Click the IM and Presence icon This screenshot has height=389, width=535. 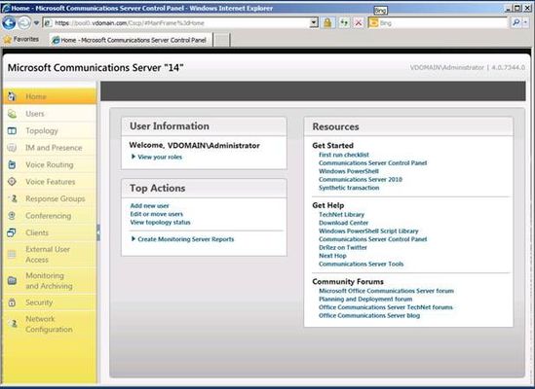(12, 148)
